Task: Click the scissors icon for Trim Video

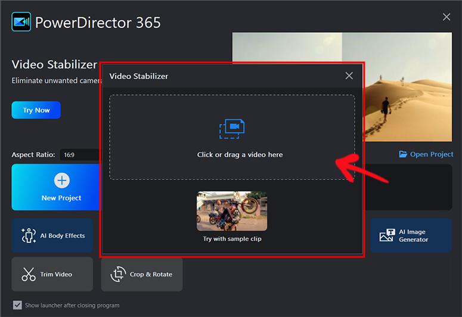Action: [x=29, y=274]
